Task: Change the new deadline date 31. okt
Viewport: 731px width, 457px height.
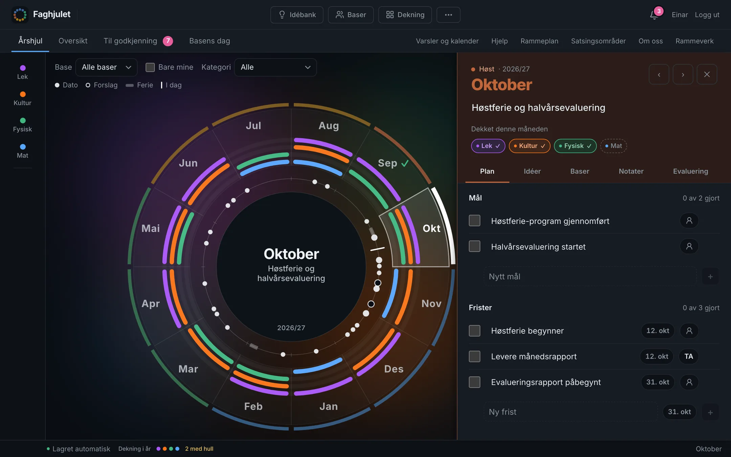Action: 679,412
